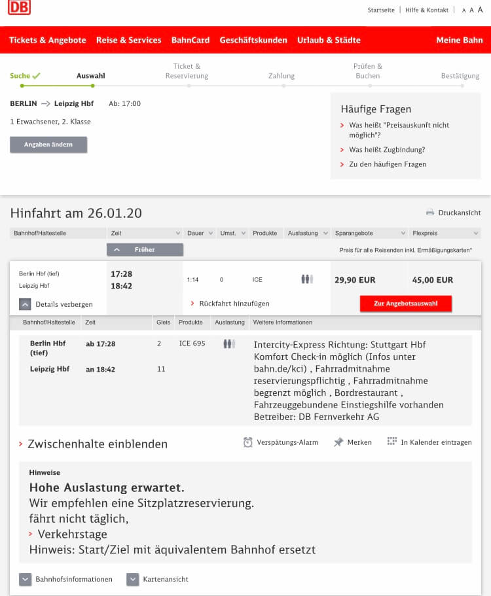Click the Verspätungs-Alarm clock icon
This screenshot has width=491, height=596.
pos(248,442)
